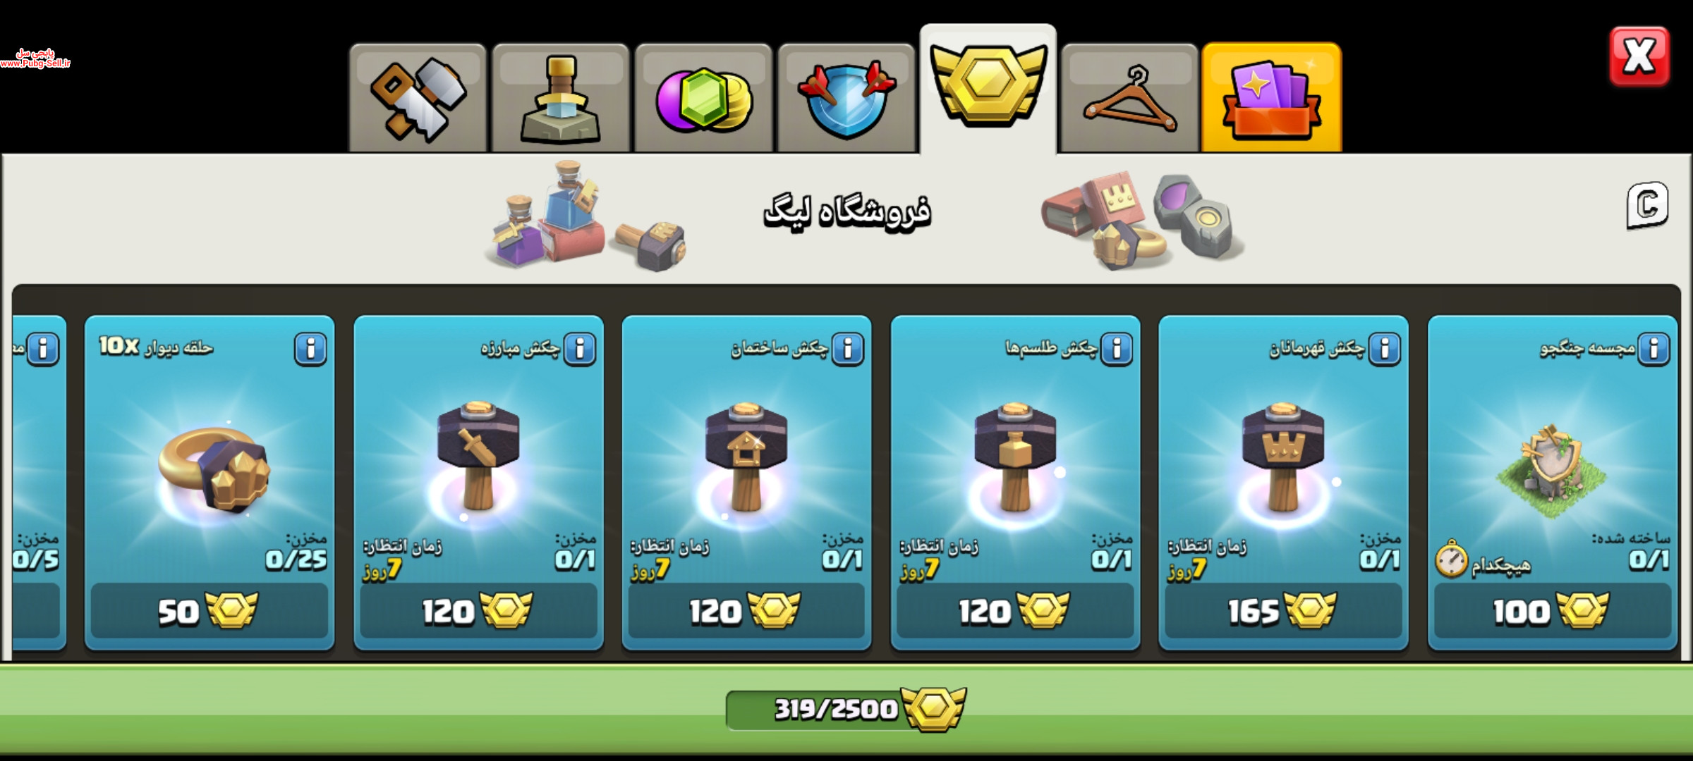Select the shield with arrows tab

coord(846,99)
